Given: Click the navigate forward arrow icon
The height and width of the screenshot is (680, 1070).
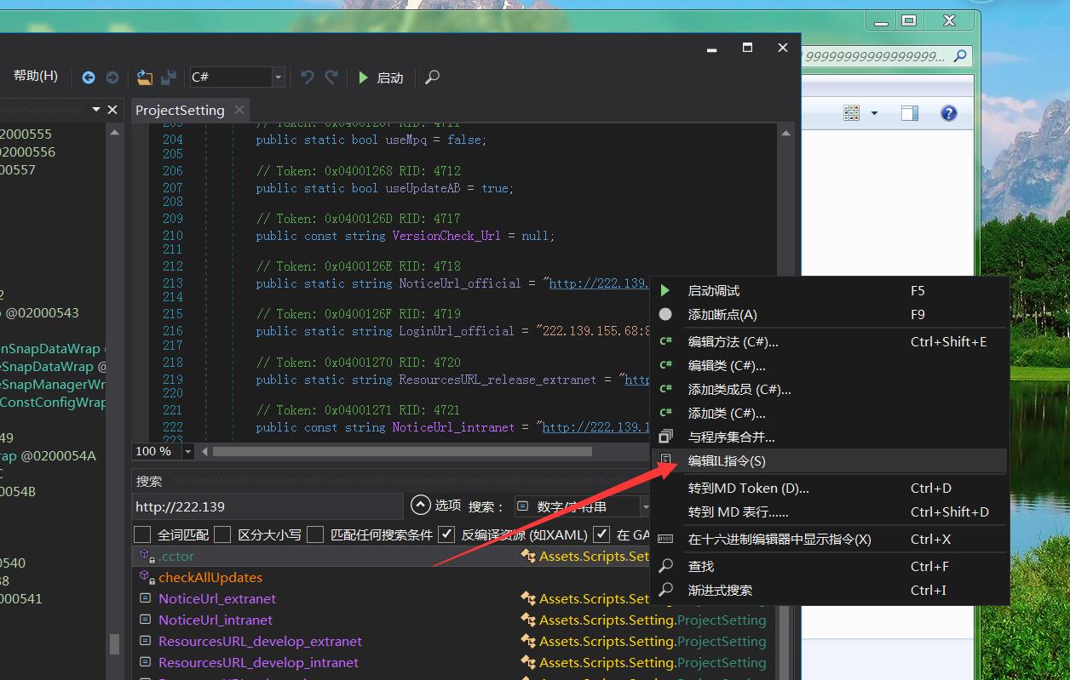Looking at the screenshot, I should click(x=112, y=77).
